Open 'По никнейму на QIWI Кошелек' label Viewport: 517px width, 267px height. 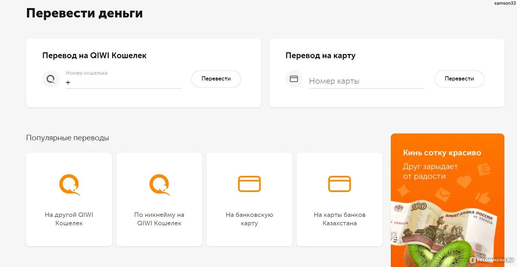[x=159, y=219]
